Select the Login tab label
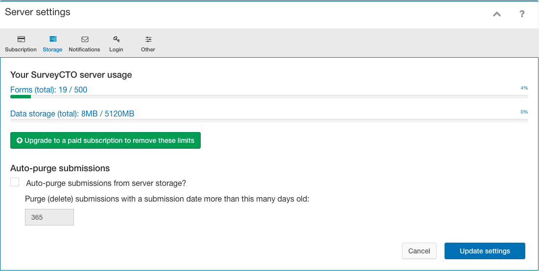The width and height of the screenshot is (539, 271). (x=116, y=49)
